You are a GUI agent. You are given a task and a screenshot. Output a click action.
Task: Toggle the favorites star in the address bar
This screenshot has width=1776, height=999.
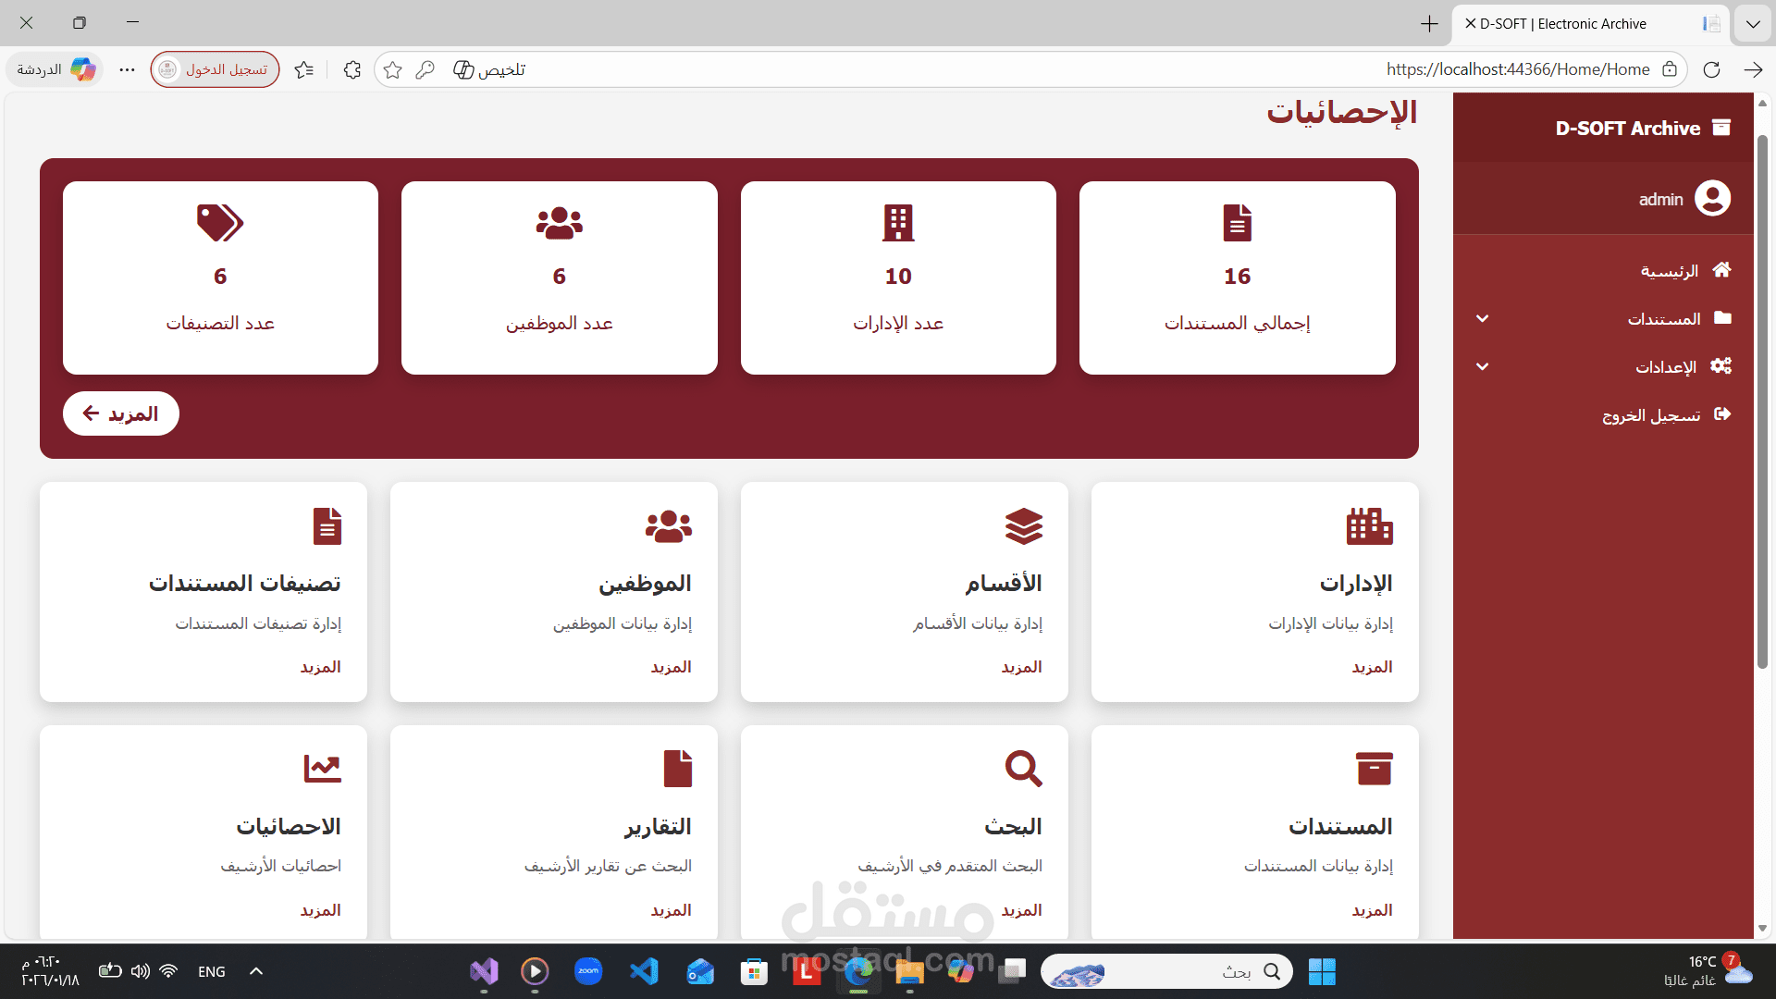(x=392, y=69)
